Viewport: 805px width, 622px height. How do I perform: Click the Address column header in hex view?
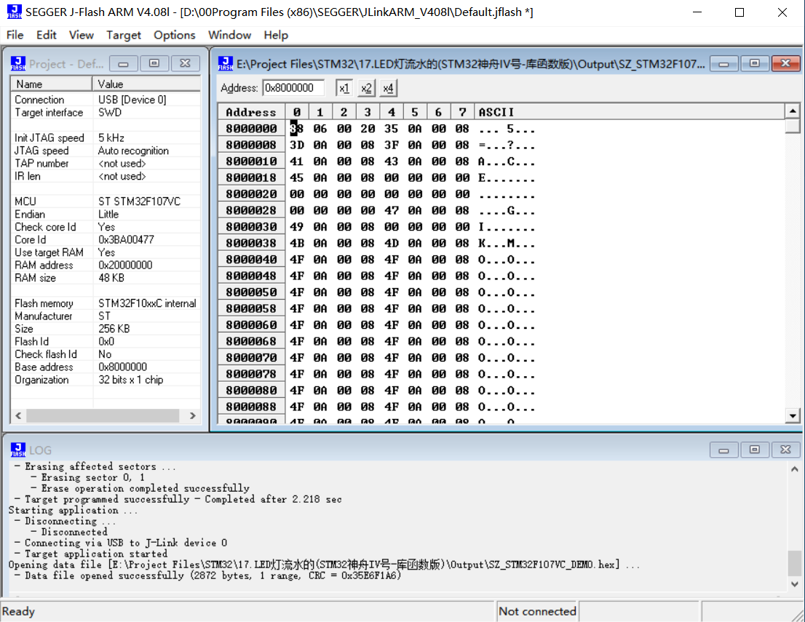tap(251, 112)
